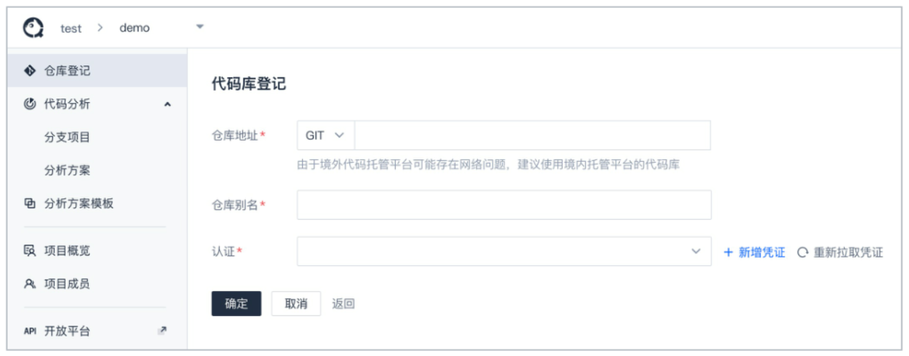Open 分支项目 in the sidebar
Image resolution: width=909 pixels, height=356 pixels.
[67, 137]
